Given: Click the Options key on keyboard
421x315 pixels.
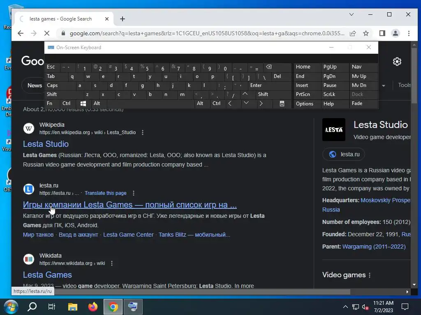Looking at the screenshot, I should pos(308,104).
